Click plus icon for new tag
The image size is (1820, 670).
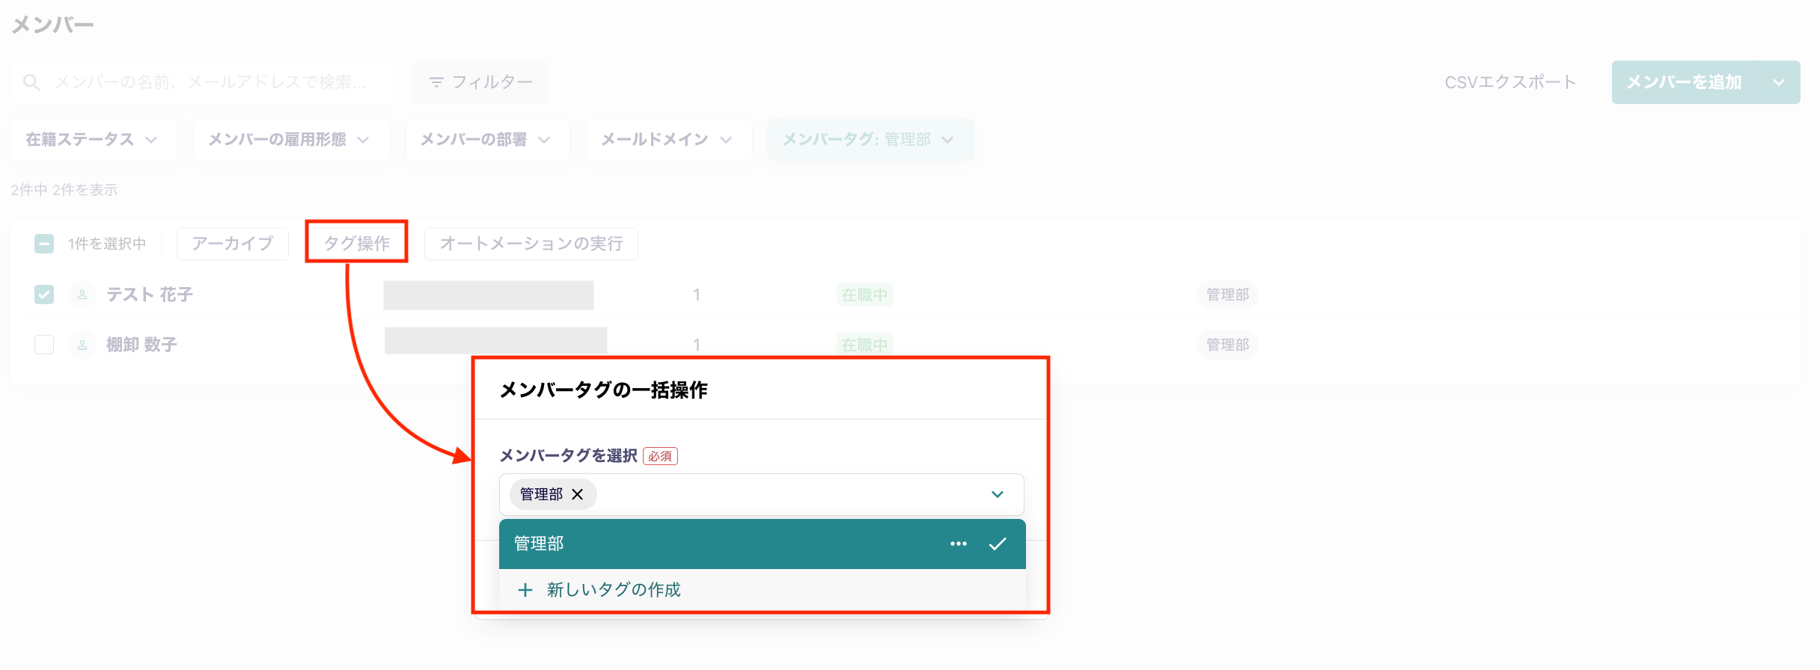pyautogui.click(x=525, y=590)
